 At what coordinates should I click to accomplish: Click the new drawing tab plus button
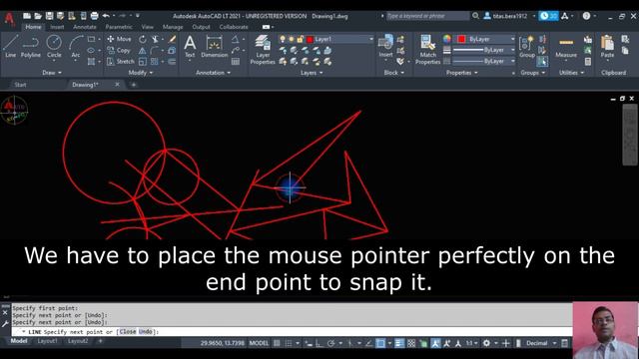point(133,85)
